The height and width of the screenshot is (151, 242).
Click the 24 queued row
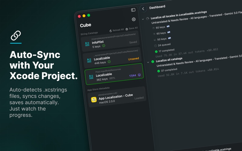tap(162, 45)
